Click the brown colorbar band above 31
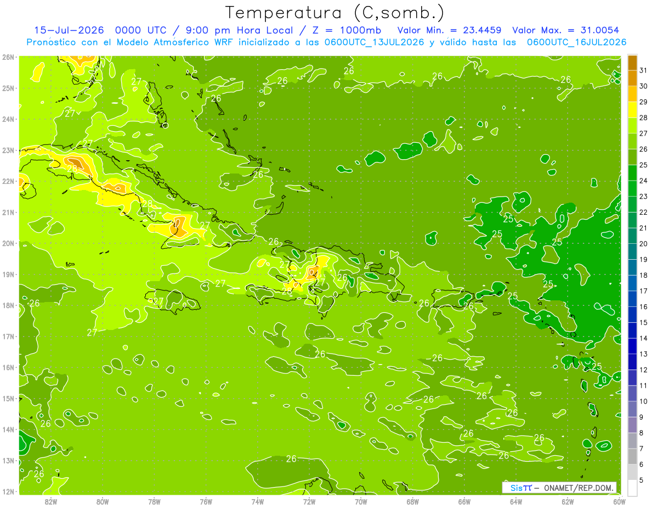Screen dimensions: 658x509 (x=632, y=63)
